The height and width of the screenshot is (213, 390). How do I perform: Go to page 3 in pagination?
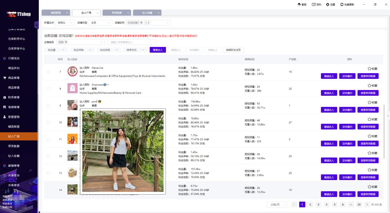tap(318, 204)
